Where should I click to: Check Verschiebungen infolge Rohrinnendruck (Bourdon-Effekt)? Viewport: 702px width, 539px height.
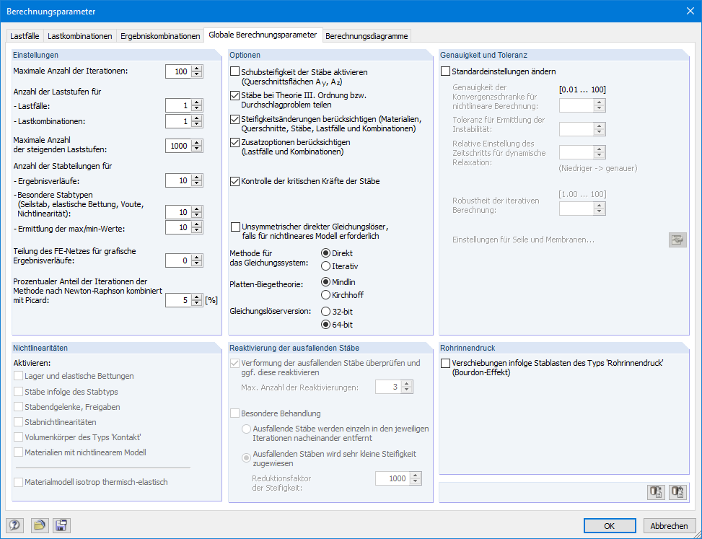446,364
